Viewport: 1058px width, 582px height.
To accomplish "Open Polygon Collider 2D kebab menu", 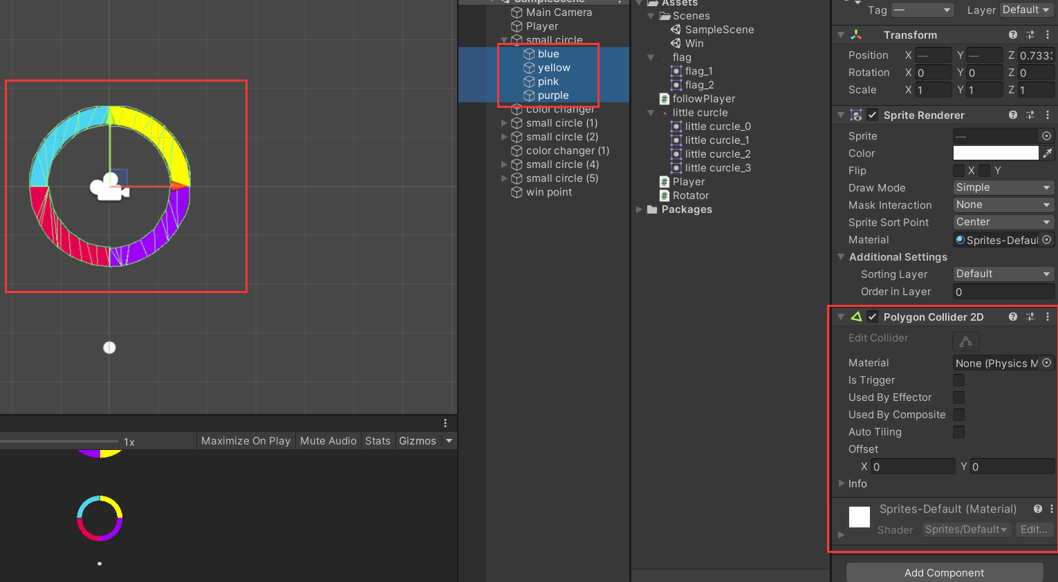I will click(x=1048, y=317).
